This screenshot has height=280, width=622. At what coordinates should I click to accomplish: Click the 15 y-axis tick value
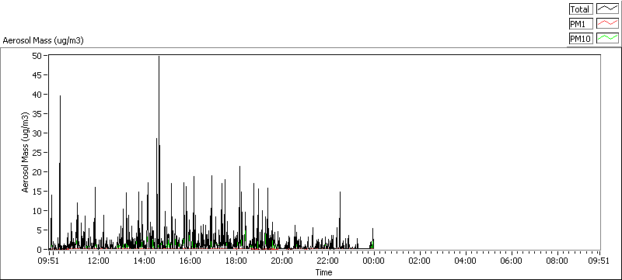pos(37,192)
